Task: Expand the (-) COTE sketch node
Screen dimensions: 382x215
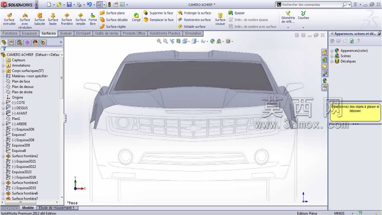Action: [3, 103]
